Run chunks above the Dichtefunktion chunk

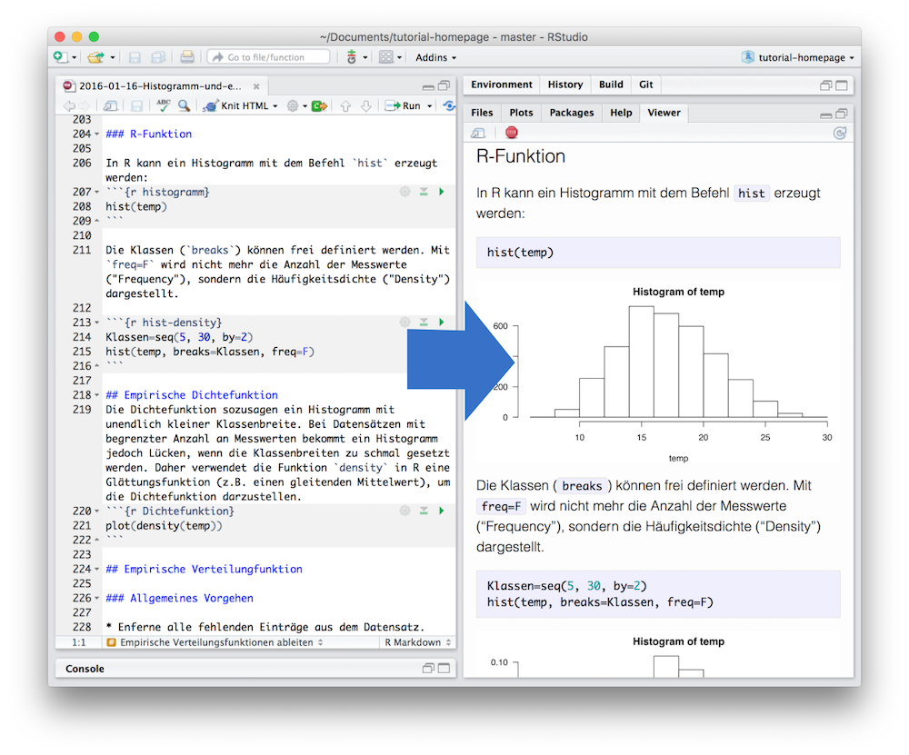tap(424, 511)
